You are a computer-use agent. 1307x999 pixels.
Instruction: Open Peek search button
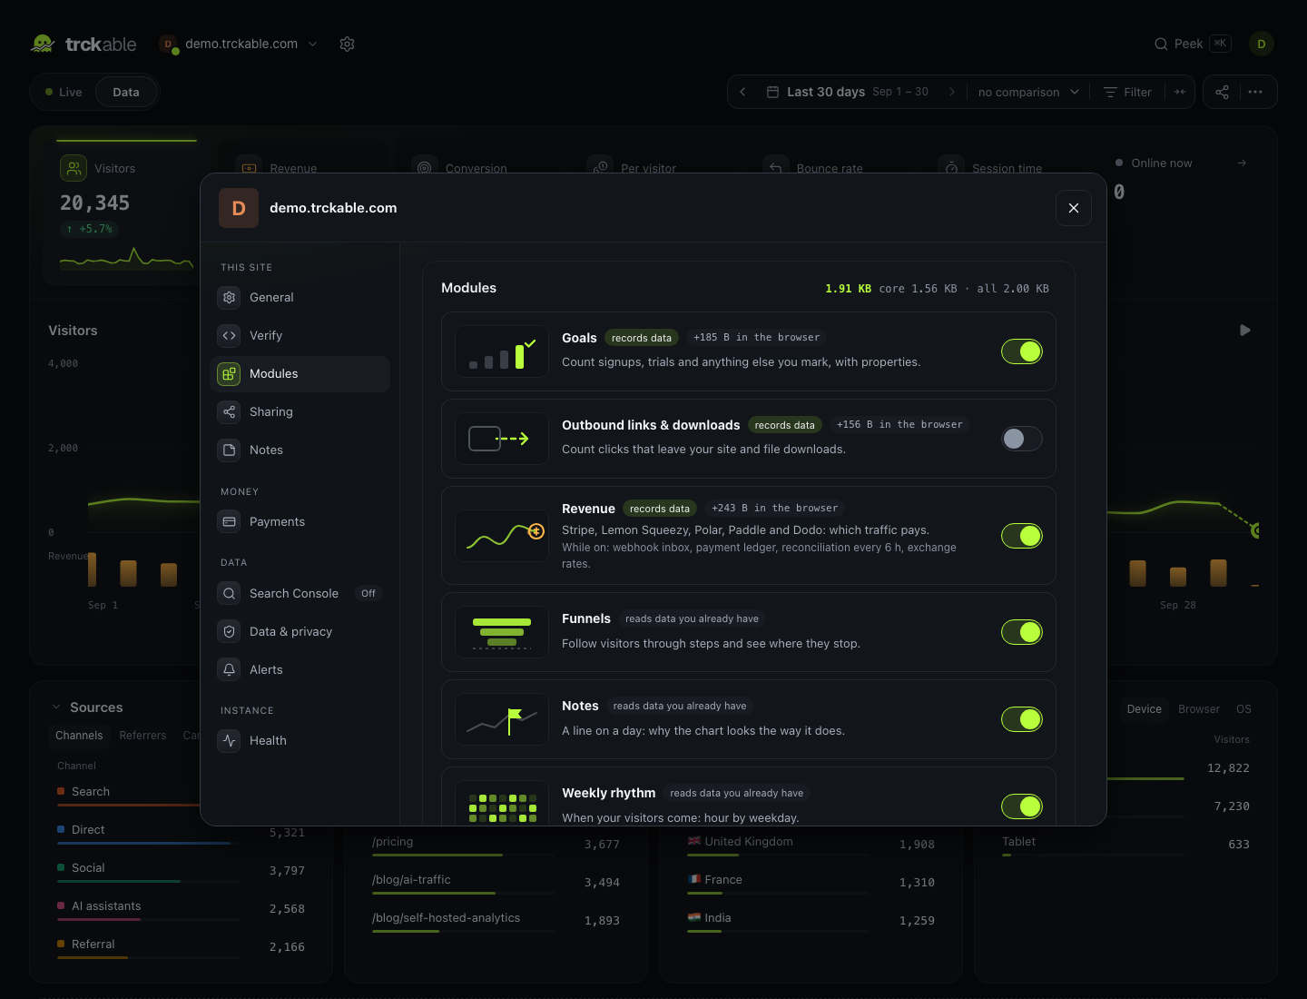pyautogui.click(x=1192, y=44)
